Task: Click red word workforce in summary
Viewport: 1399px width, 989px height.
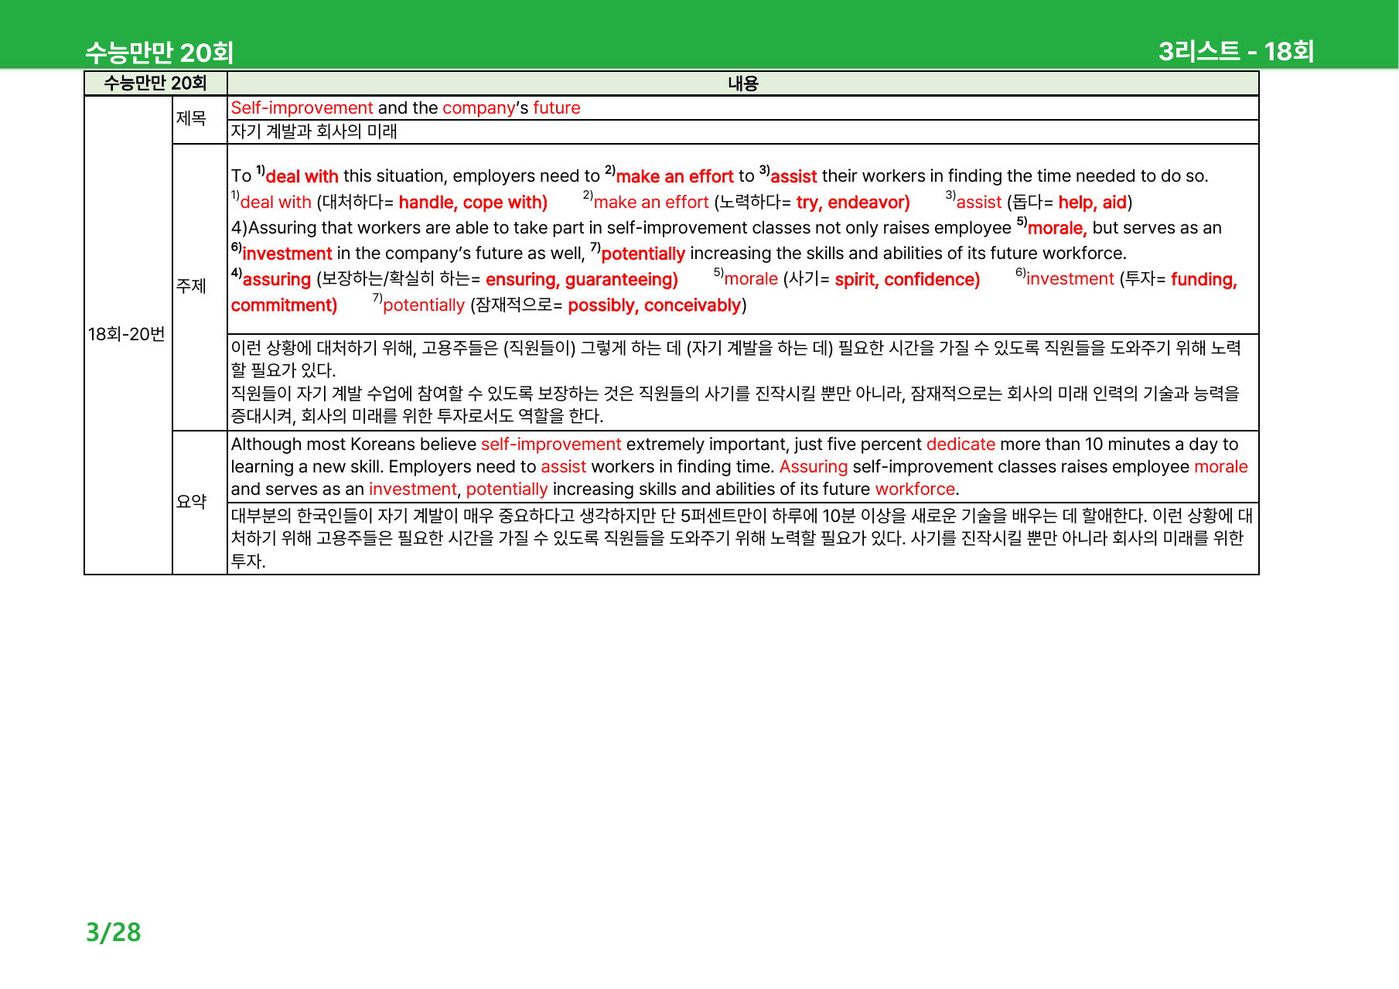Action: click(x=915, y=489)
